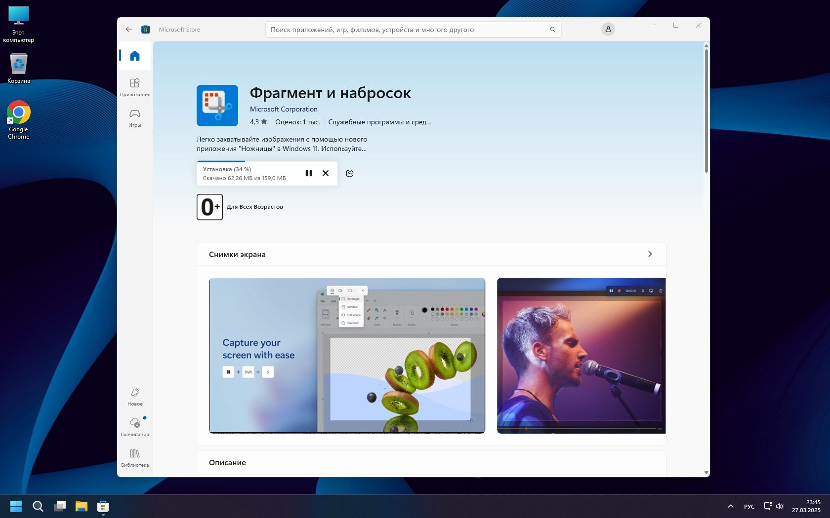Screen dimensions: 830x518
Task: Open File Explorer from taskbar
Action: point(81,506)
